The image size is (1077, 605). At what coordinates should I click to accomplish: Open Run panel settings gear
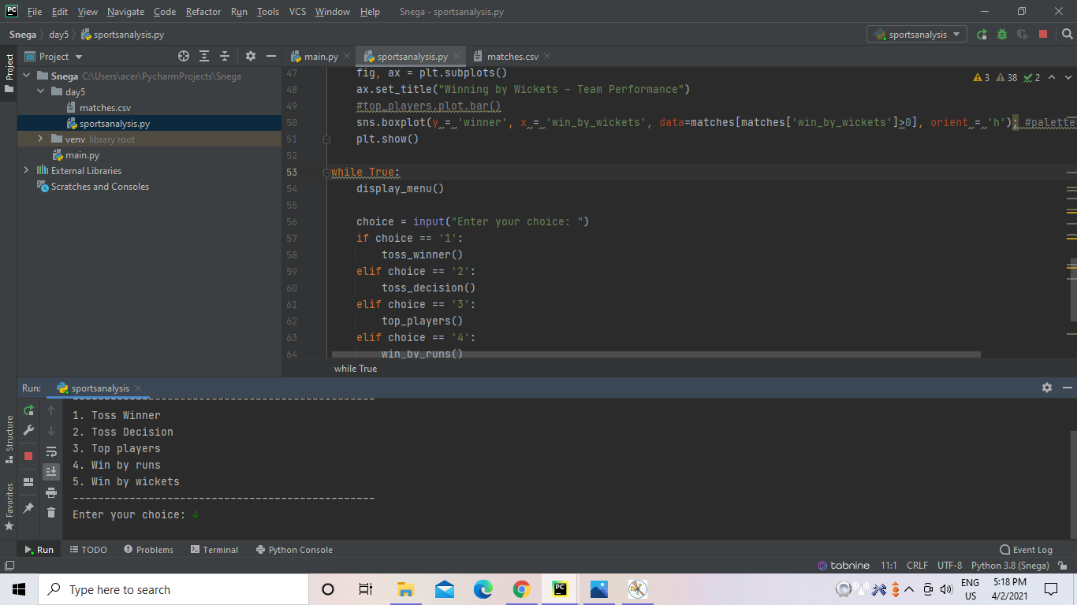tap(1046, 388)
